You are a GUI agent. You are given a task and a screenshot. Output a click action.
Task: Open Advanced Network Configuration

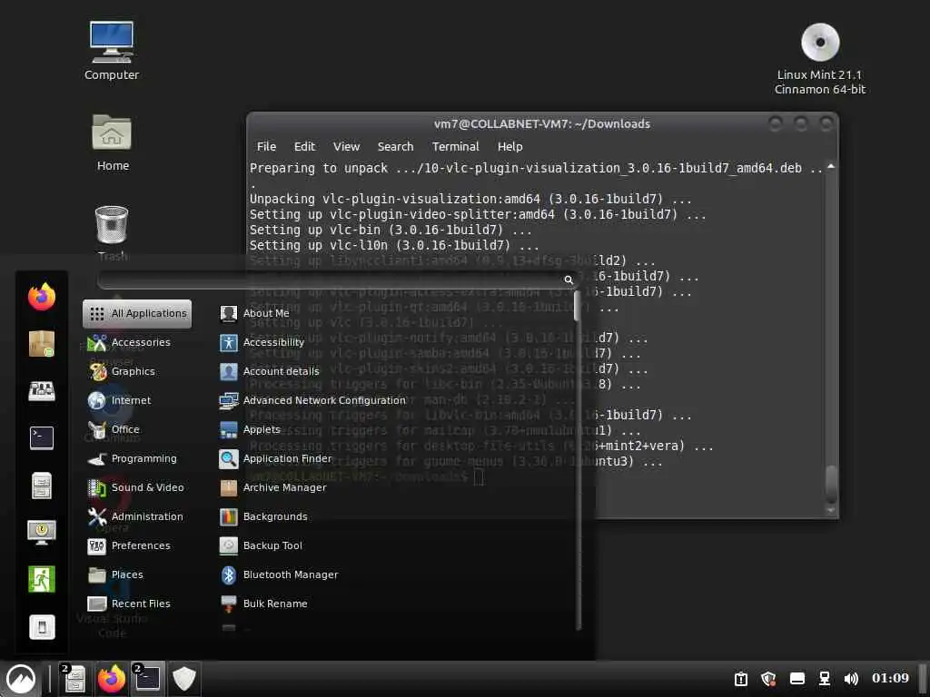click(312, 400)
